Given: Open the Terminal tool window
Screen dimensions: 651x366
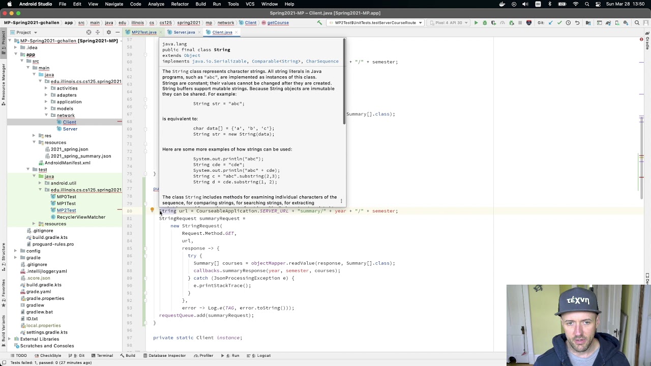Looking at the screenshot, I should pyautogui.click(x=102, y=355).
